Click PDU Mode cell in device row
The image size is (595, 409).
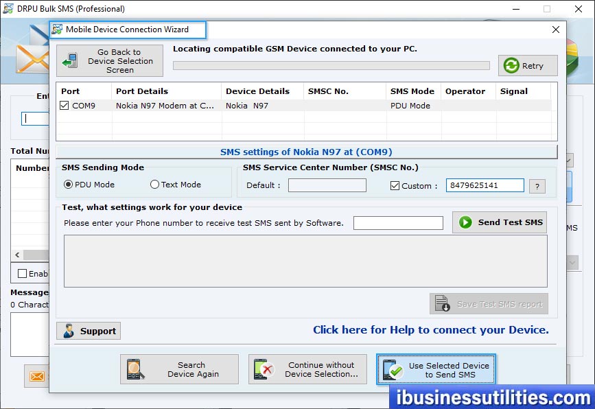(x=413, y=106)
